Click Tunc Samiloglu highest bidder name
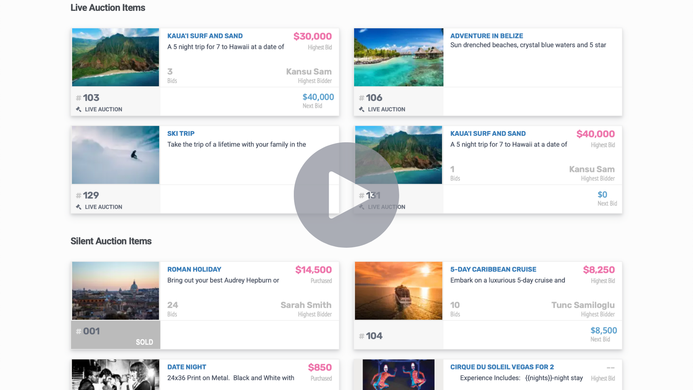Viewport: 693px width, 390px height. [x=583, y=305]
